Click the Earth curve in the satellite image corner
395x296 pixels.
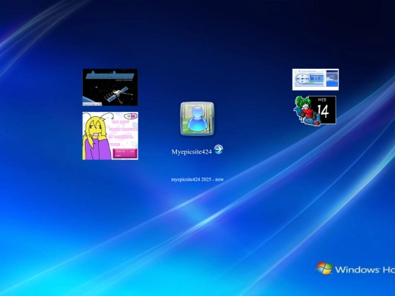(88, 99)
